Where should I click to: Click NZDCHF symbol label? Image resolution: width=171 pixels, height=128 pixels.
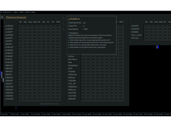coord(9,81)
